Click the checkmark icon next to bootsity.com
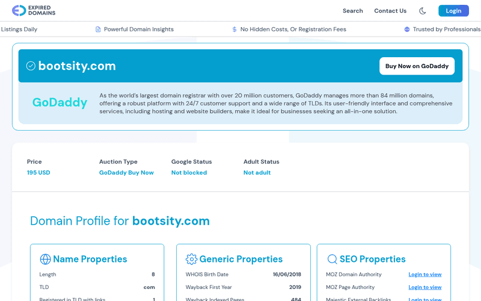 pos(31,66)
